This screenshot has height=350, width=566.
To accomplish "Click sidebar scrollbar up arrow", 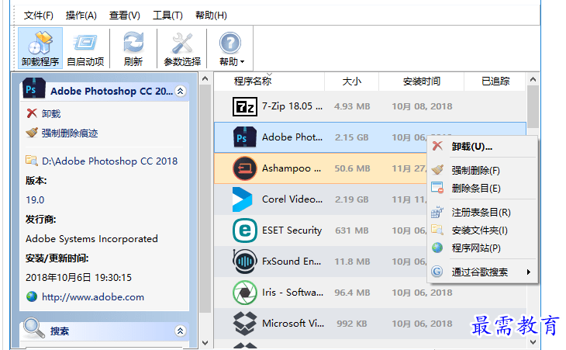I will (205, 78).
